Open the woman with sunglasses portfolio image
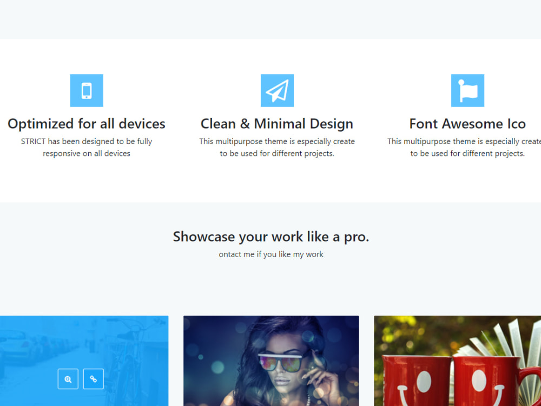The width and height of the screenshot is (541, 406). point(271,361)
